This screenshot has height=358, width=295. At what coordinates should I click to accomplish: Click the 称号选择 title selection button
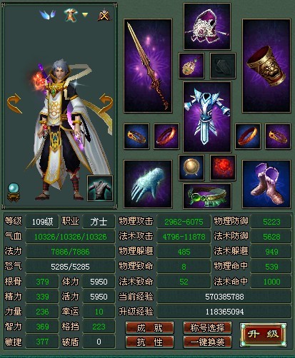point(207,328)
